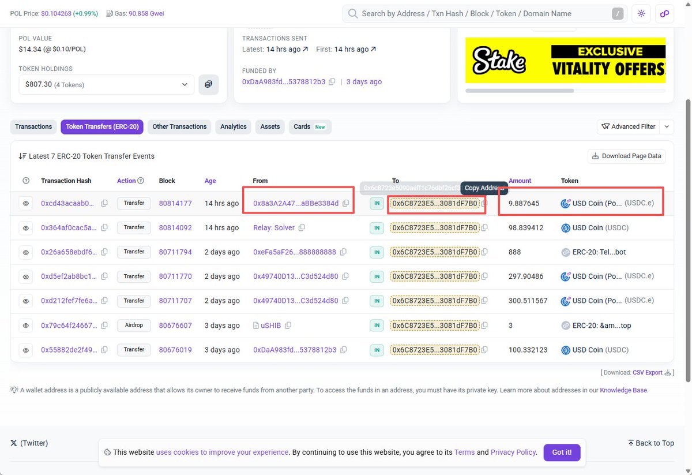Image resolution: width=692 pixels, height=475 pixels.
Task: Open block number 80814177
Action: (175, 203)
